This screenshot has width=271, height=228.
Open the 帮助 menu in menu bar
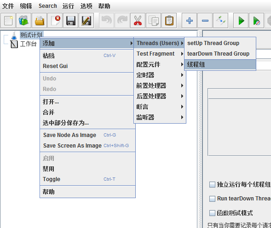tap(104, 6)
